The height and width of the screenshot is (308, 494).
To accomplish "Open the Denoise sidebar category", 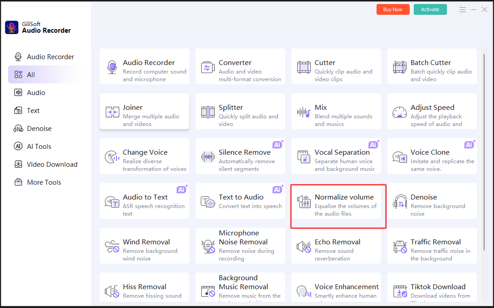I will [44, 129].
